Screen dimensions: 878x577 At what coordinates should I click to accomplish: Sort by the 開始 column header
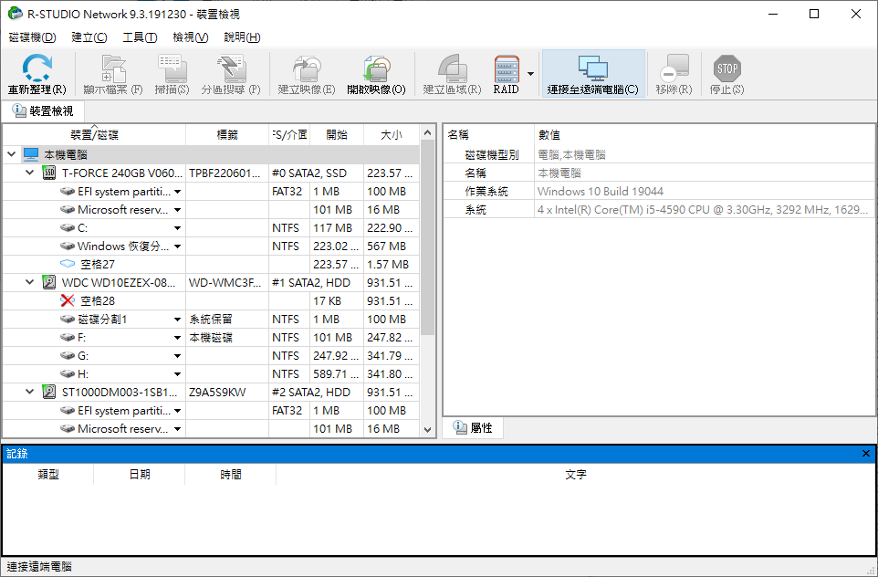(x=337, y=135)
